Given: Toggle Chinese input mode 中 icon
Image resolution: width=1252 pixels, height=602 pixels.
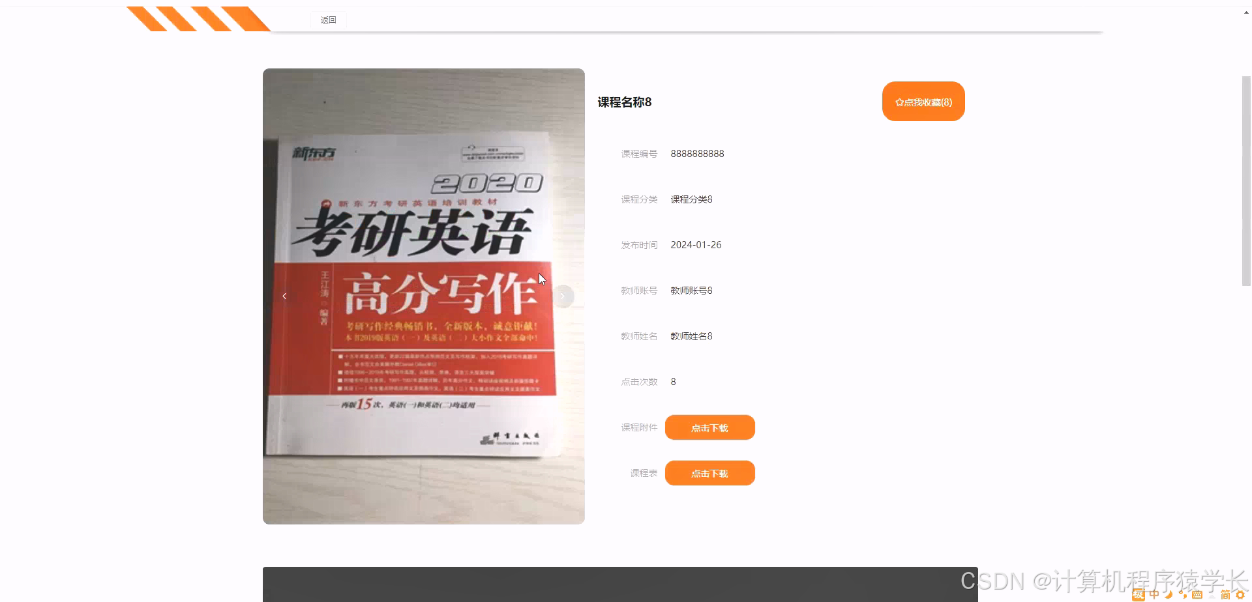Looking at the screenshot, I should (1154, 595).
